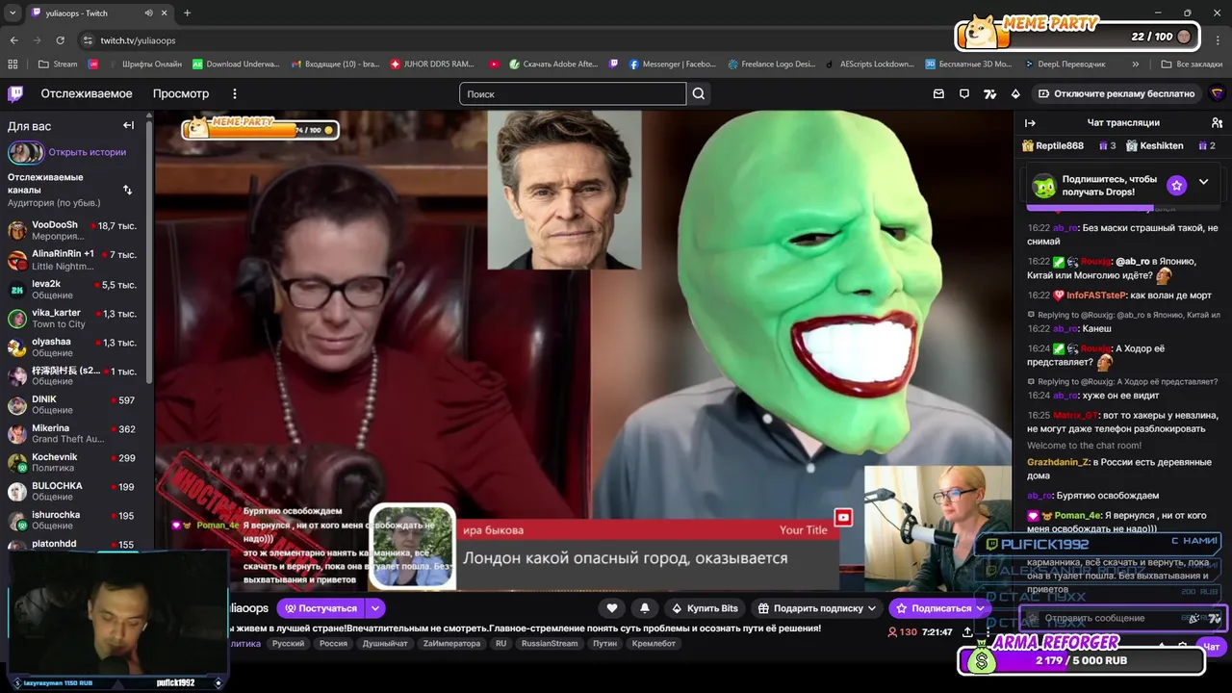Reload the browser page
The height and width of the screenshot is (693, 1232).
pos(60,40)
